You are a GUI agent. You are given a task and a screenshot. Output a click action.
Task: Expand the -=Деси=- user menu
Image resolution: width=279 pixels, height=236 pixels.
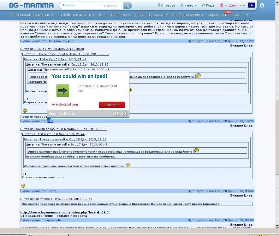(x=232, y=5)
